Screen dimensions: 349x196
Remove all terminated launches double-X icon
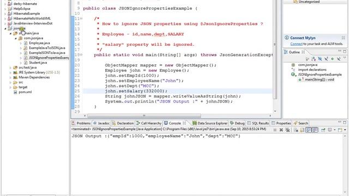tap(287, 130)
